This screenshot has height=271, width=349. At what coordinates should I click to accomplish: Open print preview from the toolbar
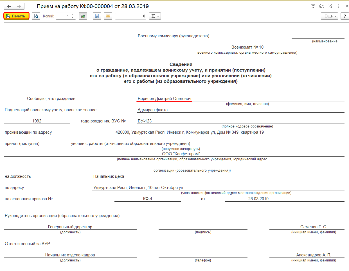pyautogui.click(x=36, y=16)
